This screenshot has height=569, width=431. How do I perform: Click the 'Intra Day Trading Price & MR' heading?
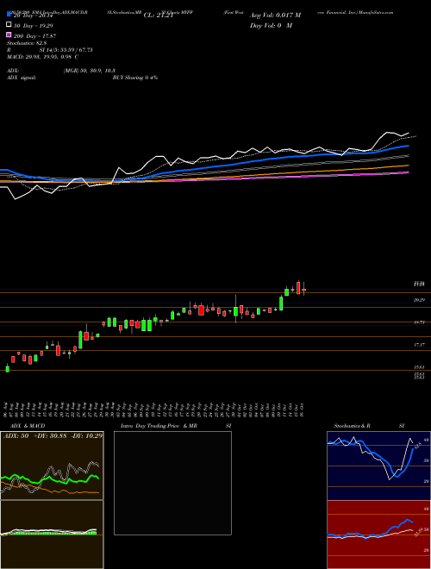pos(159,426)
